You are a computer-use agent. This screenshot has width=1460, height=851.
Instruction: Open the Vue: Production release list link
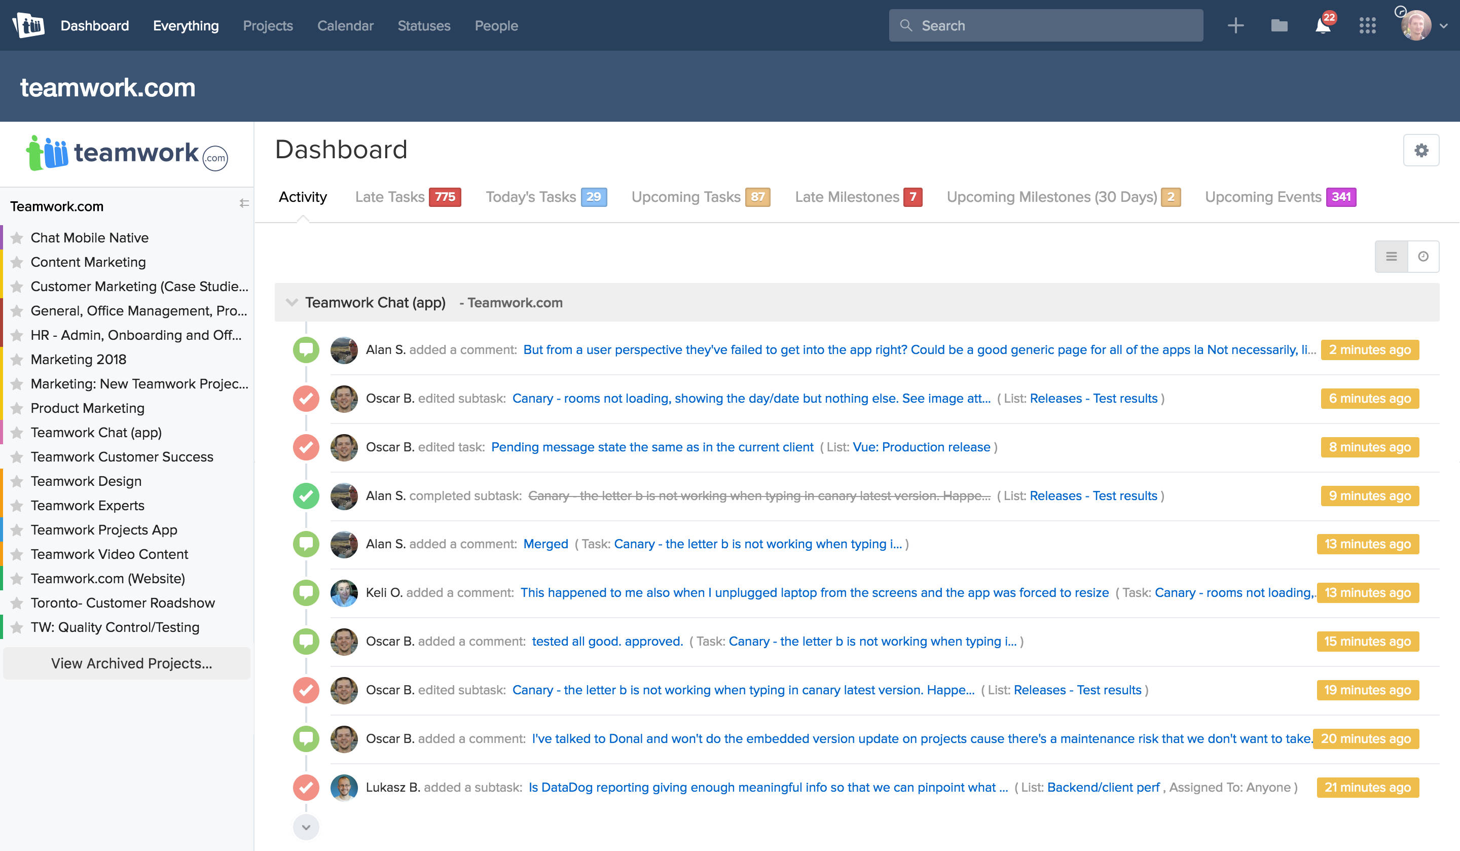coord(921,447)
